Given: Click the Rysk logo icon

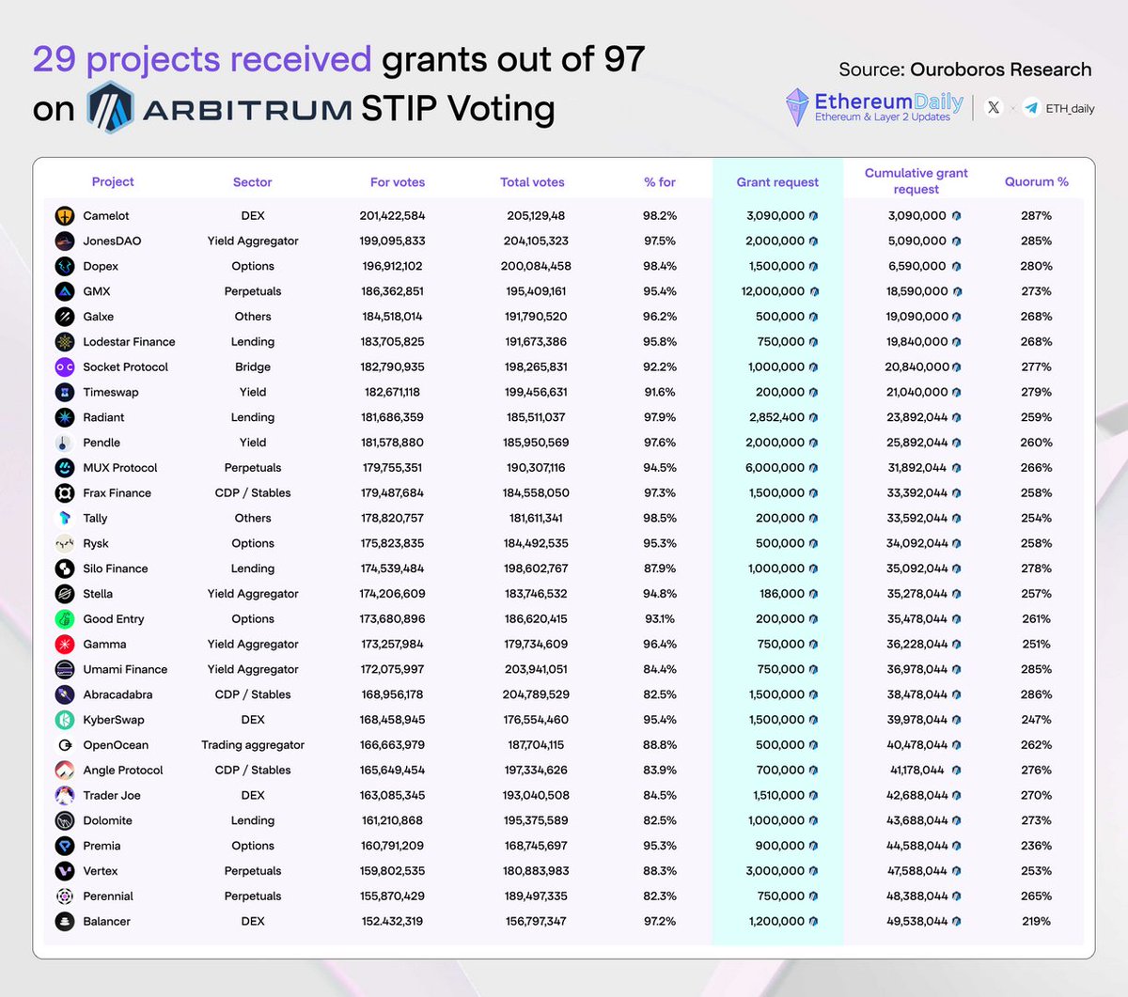Looking at the screenshot, I should [64, 543].
